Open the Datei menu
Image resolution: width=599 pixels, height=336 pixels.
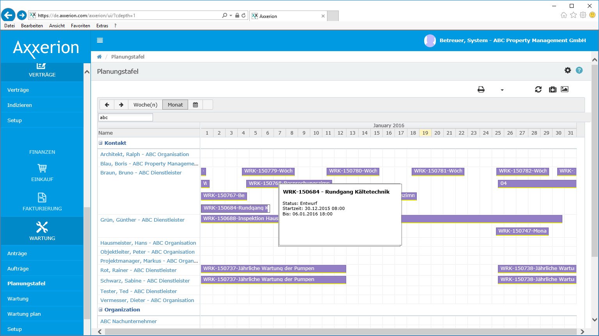pyautogui.click(x=9, y=26)
